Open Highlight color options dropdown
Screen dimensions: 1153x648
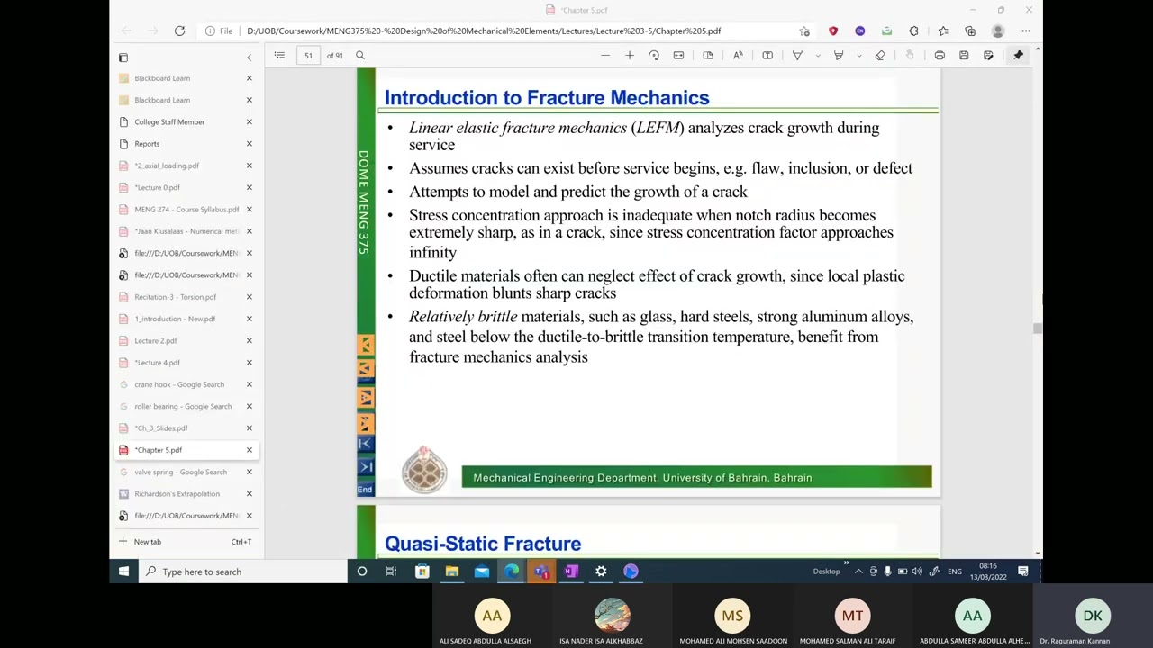point(858,56)
